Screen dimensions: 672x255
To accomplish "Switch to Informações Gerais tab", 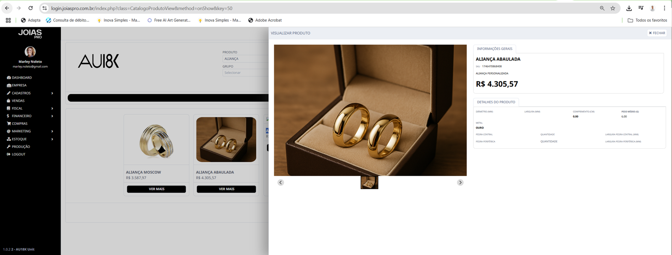I will pos(494,49).
